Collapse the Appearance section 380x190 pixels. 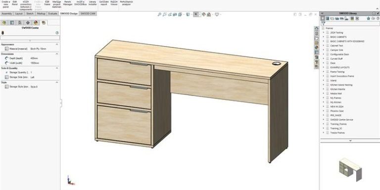click(x=57, y=45)
